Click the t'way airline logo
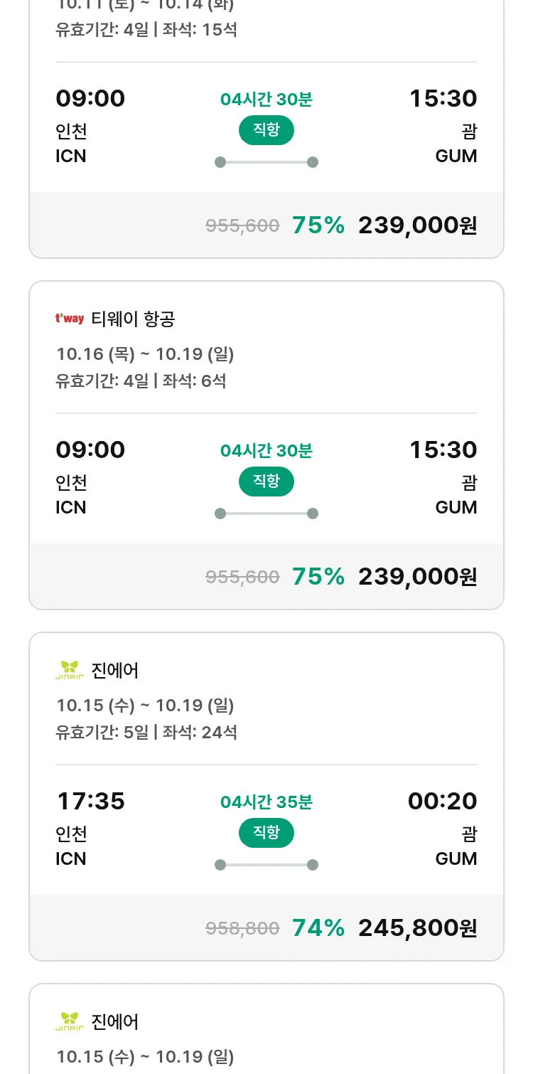The height and width of the screenshot is (1074, 533). coord(70,319)
